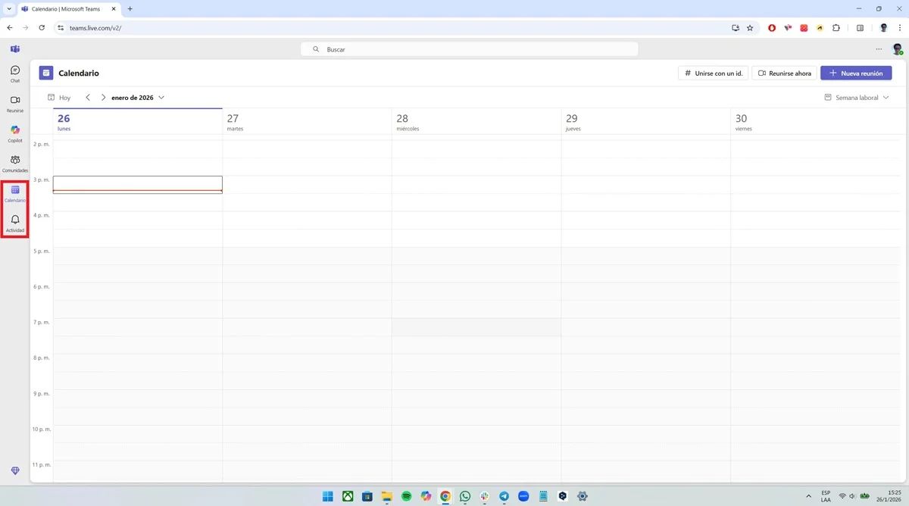Open the Windows Start menu
The image size is (909, 506).
[x=328, y=496]
